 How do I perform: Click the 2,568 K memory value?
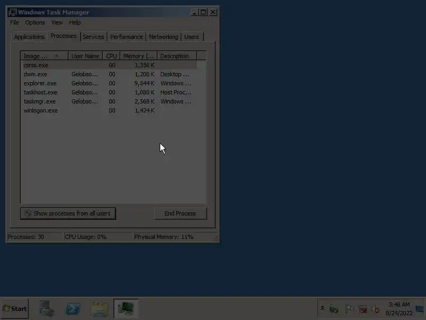click(144, 101)
